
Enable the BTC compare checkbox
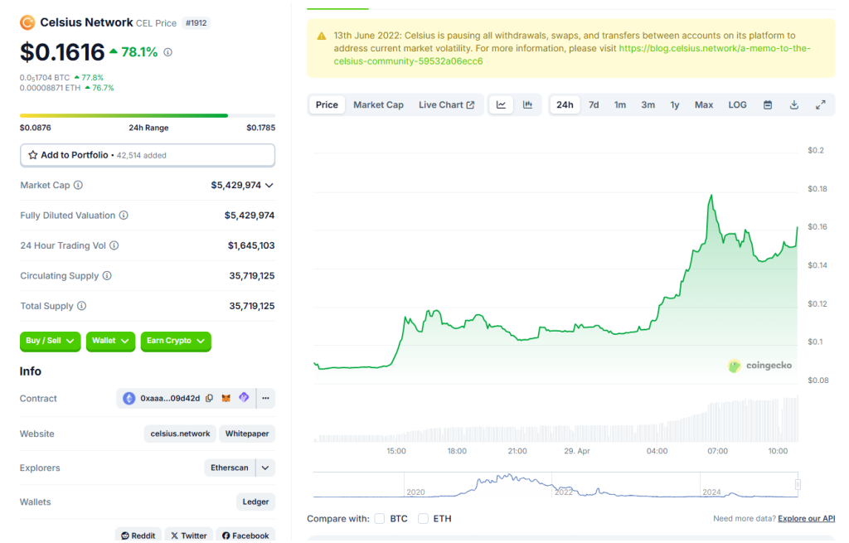380,519
